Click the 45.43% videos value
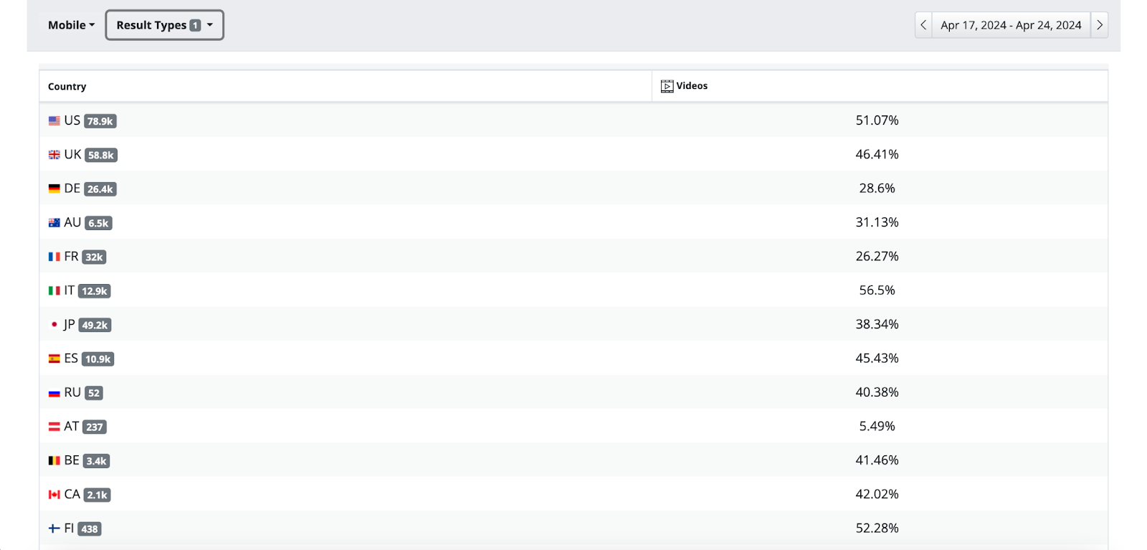1147x550 pixels. pyautogui.click(x=877, y=358)
